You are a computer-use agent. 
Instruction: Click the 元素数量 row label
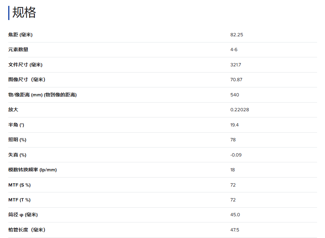(x=18, y=50)
